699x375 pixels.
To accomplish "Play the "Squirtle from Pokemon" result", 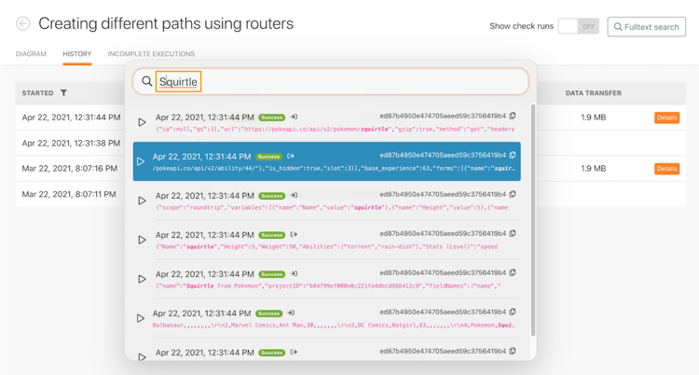I will pos(142,279).
